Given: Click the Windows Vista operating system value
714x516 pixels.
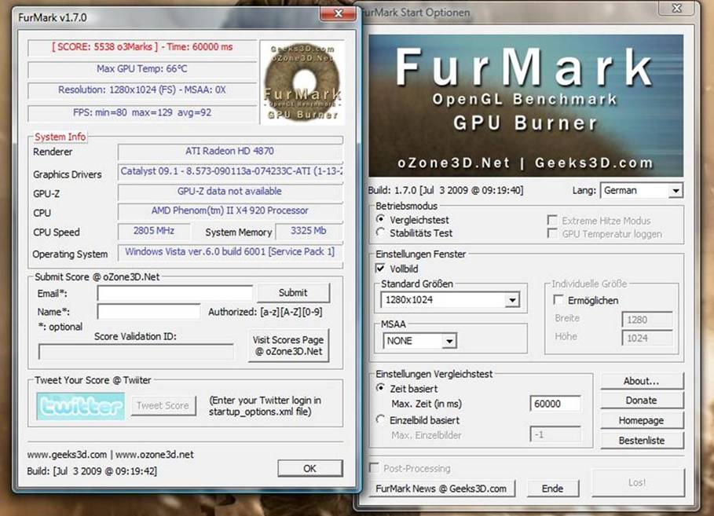Looking at the screenshot, I should click(229, 252).
